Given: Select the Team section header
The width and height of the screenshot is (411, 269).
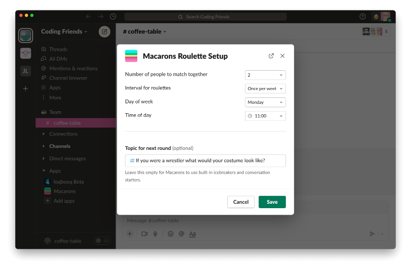Looking at the screenshot, I should pos(55,112).
